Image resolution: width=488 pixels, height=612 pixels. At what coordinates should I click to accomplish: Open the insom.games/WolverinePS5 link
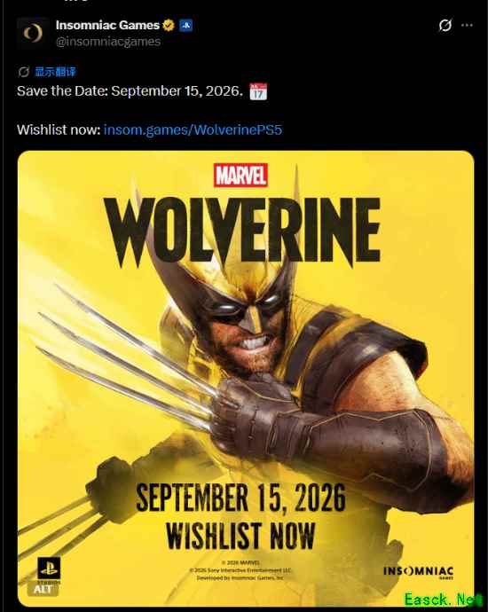(x=193, y=129)
